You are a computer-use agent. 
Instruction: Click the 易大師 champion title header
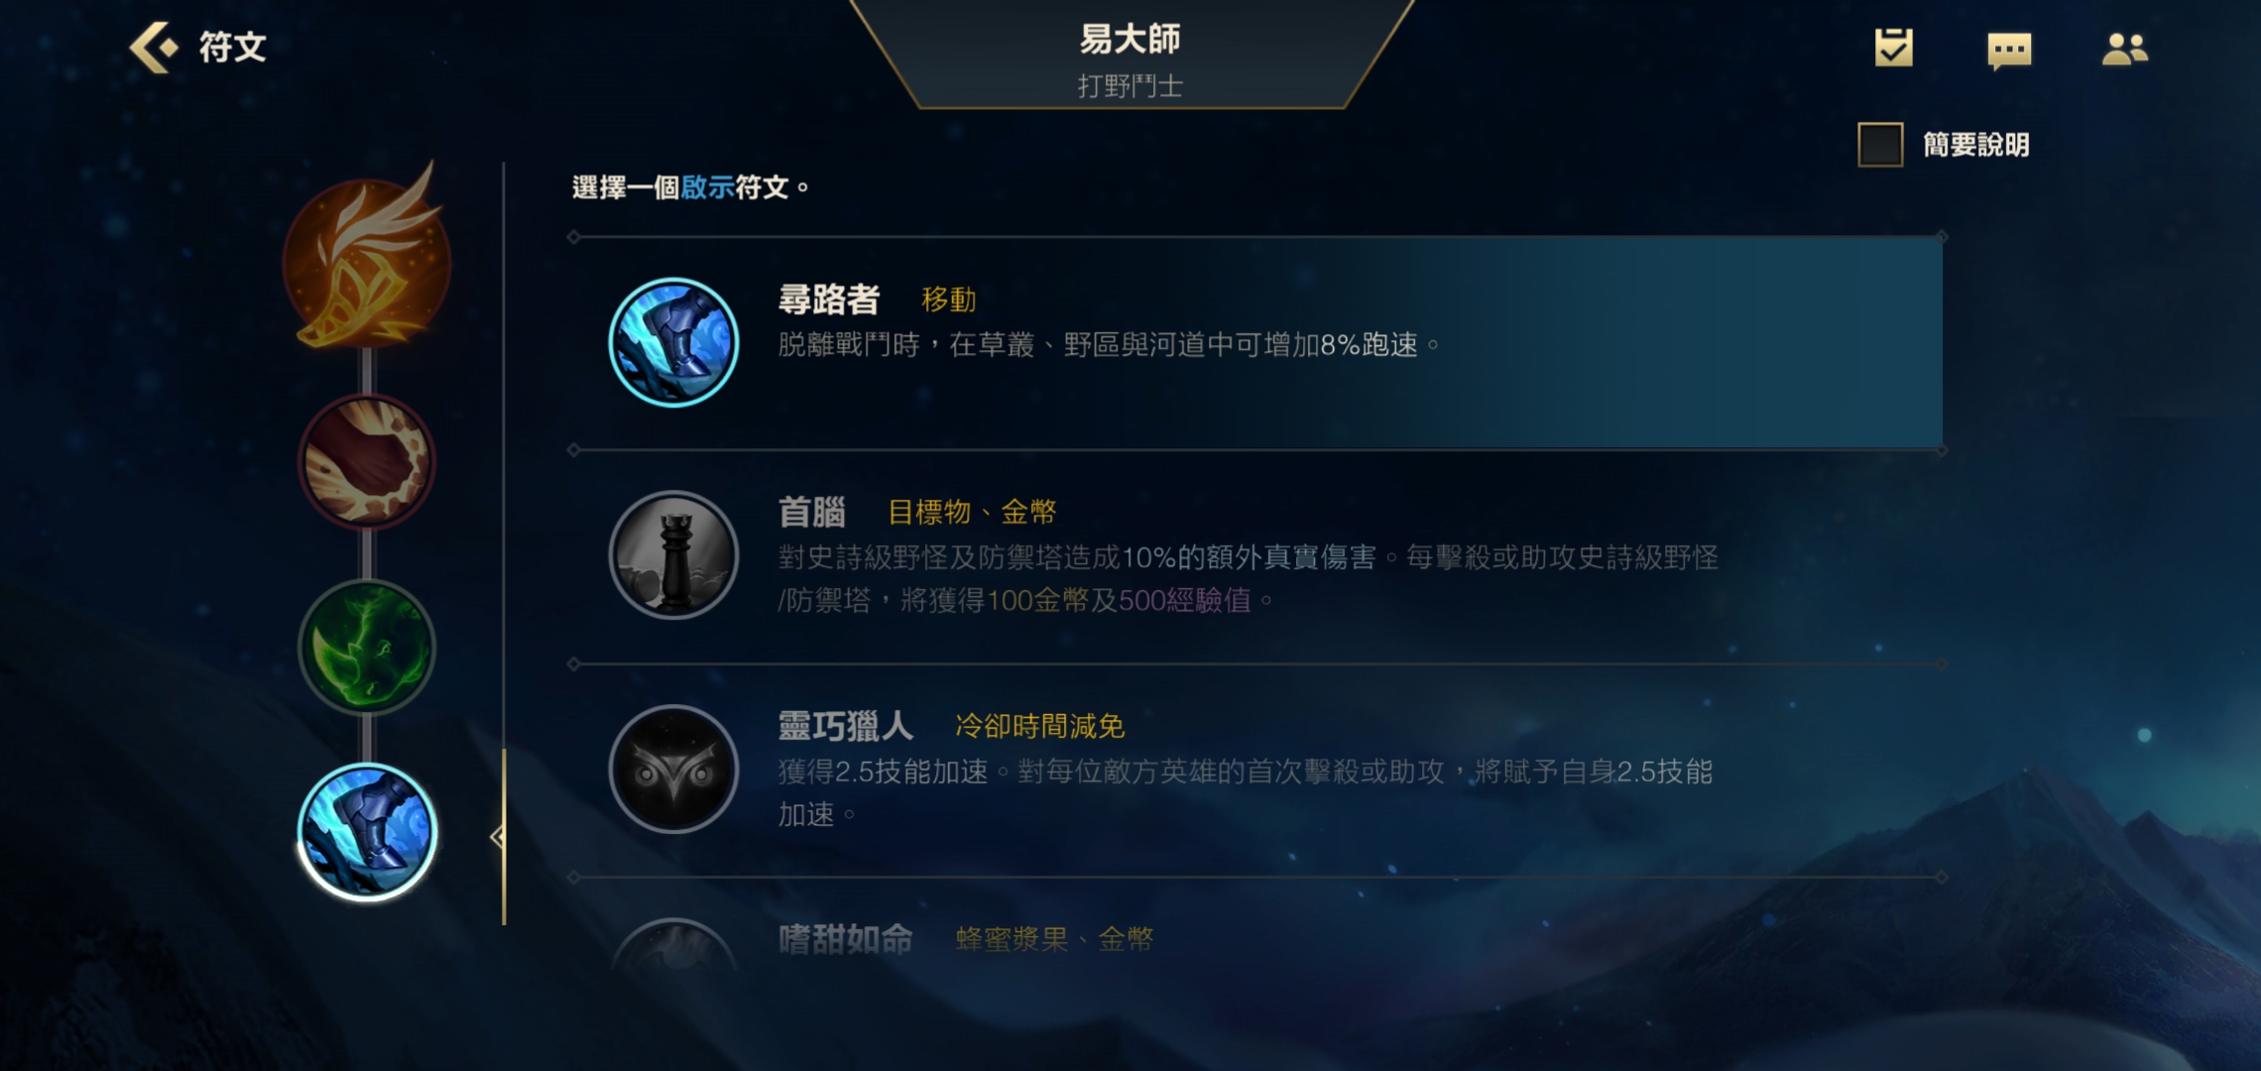(x=1130, y=40)
